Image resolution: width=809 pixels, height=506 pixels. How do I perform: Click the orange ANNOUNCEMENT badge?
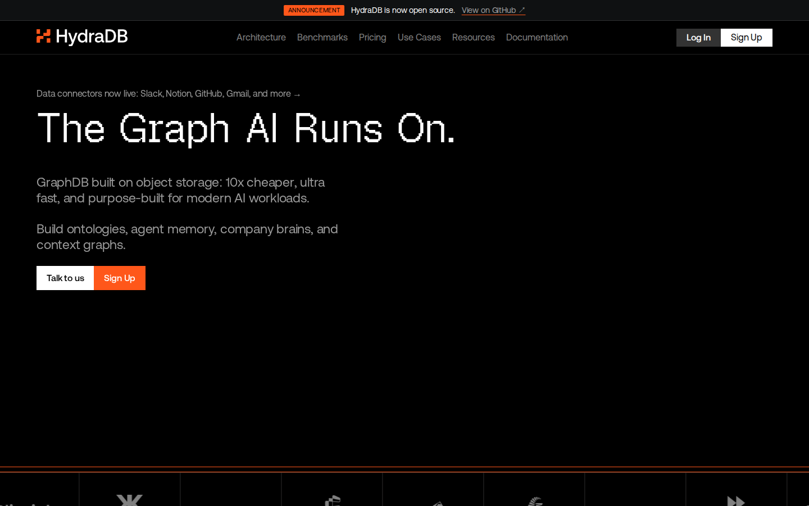(314, 10)
